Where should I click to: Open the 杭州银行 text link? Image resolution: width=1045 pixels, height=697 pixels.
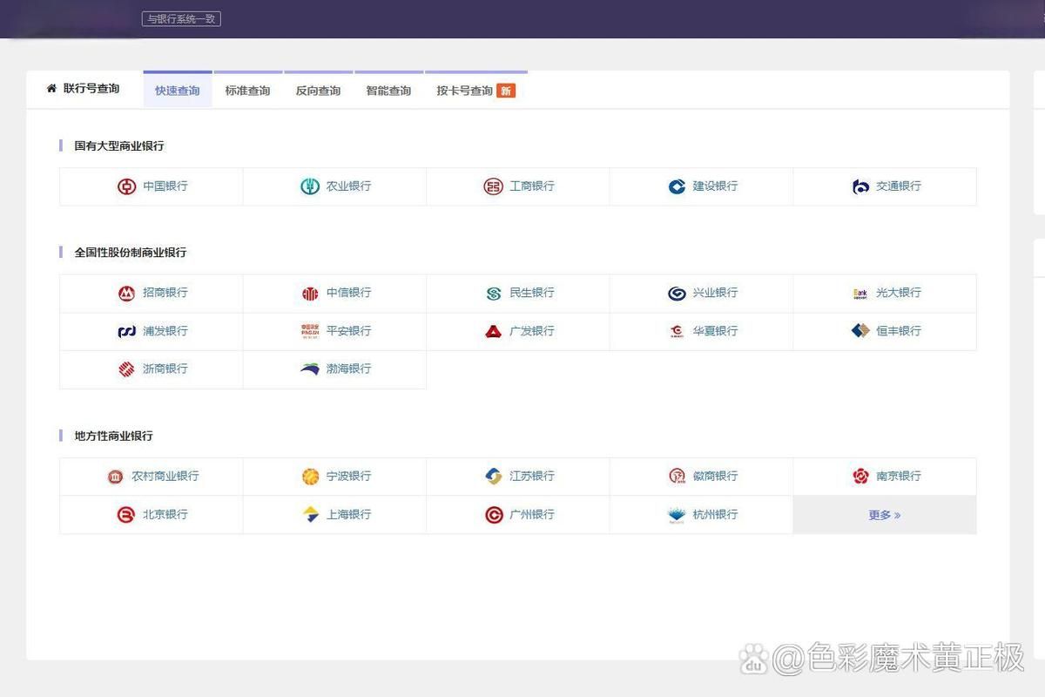(x=715, y=515)
